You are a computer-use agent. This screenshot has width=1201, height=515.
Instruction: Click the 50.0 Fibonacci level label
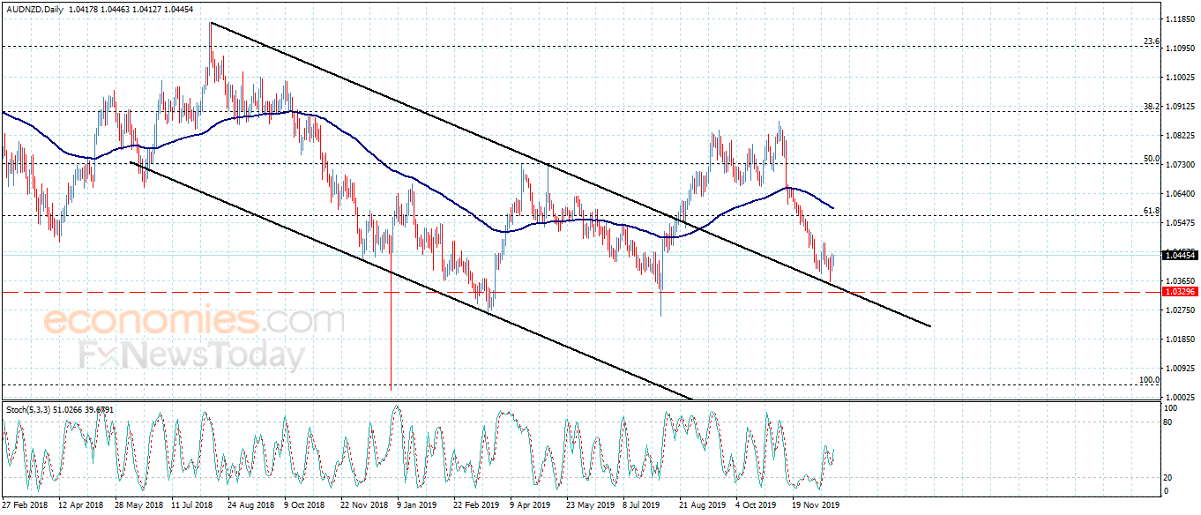(x=1151, y=159)
